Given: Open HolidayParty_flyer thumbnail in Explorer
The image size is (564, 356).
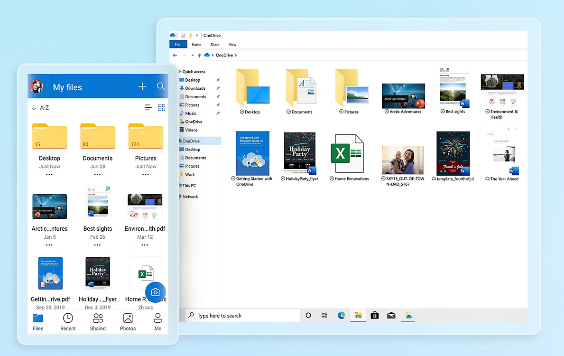Looking at the screenshot, I should [300, 153].
